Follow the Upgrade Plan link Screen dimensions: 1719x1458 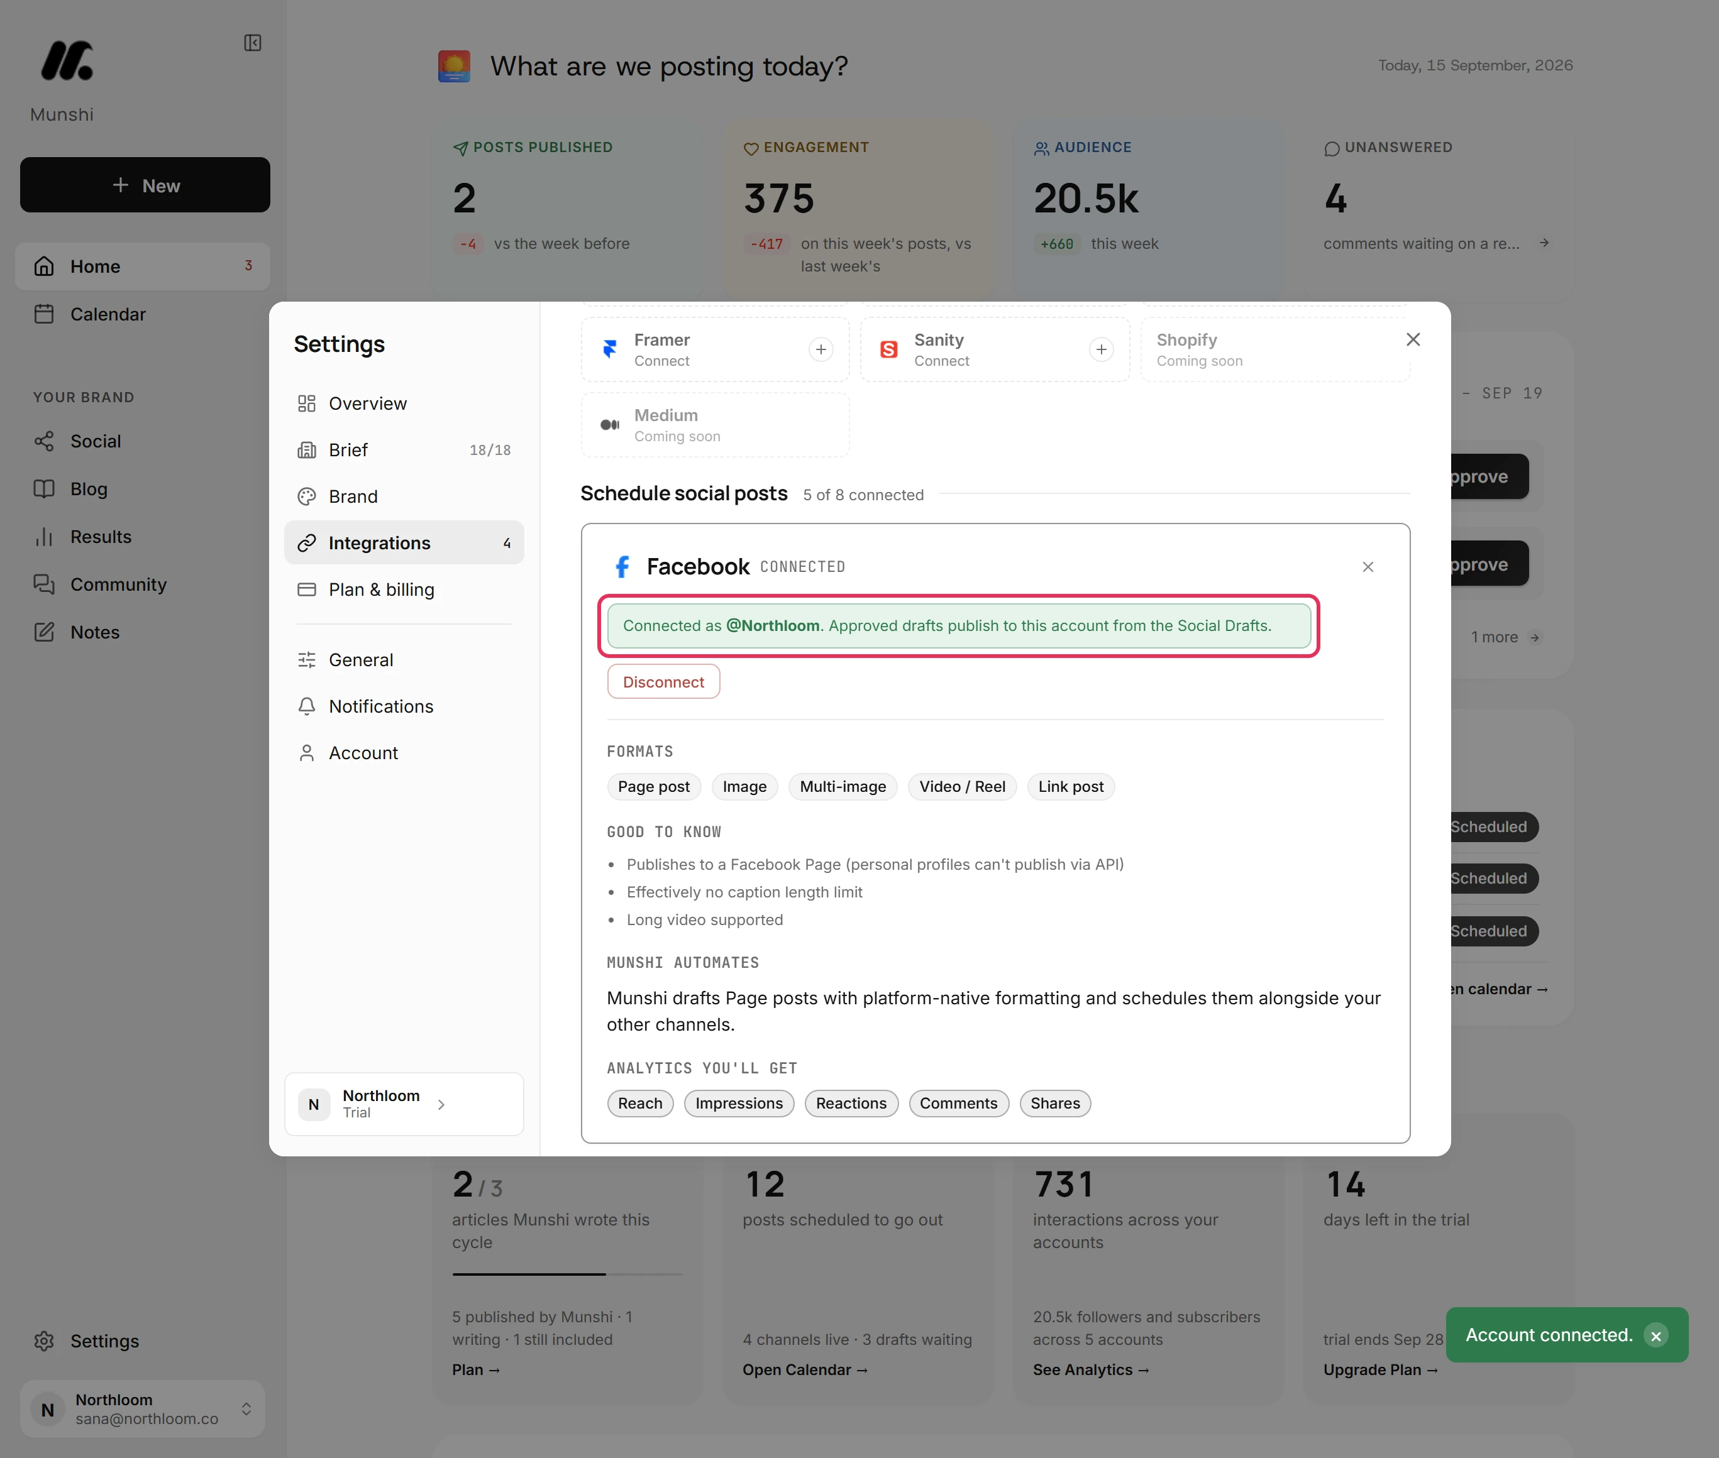1381,1369
